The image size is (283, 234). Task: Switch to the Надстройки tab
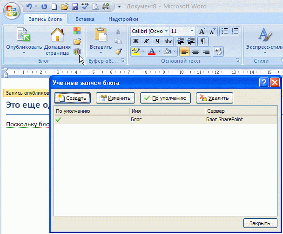click(x=123, y=19)
